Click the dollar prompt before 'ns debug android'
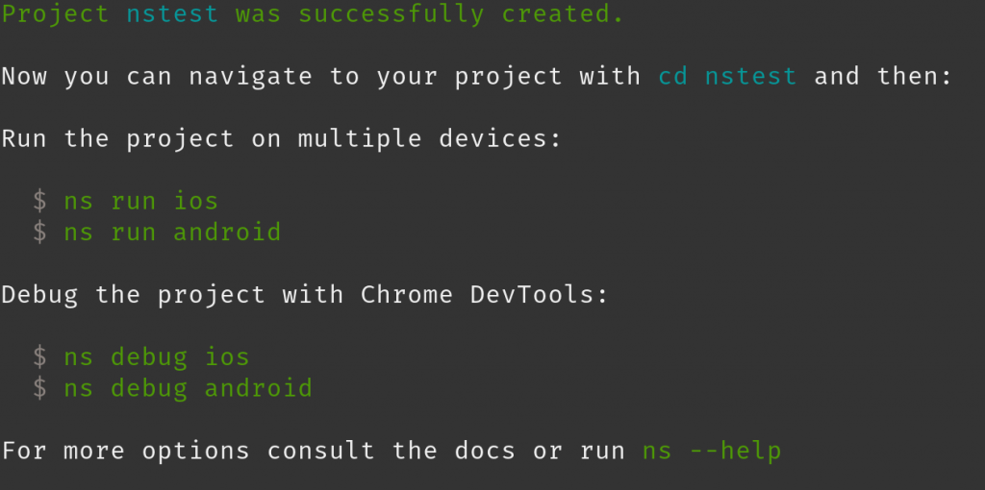The image size is (985, 490). [x=39, y=389]
